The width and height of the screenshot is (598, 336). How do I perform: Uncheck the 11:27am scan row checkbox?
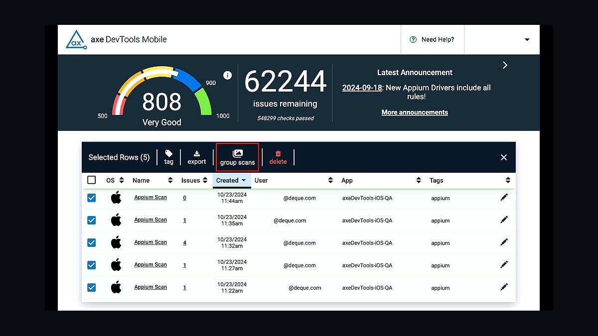point(92,265)
